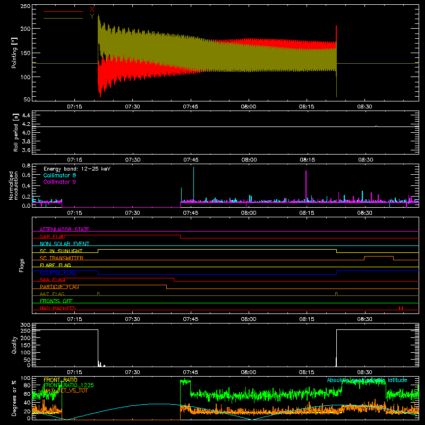Click the 08:30 label under the Pointing plot

point(364,107)
